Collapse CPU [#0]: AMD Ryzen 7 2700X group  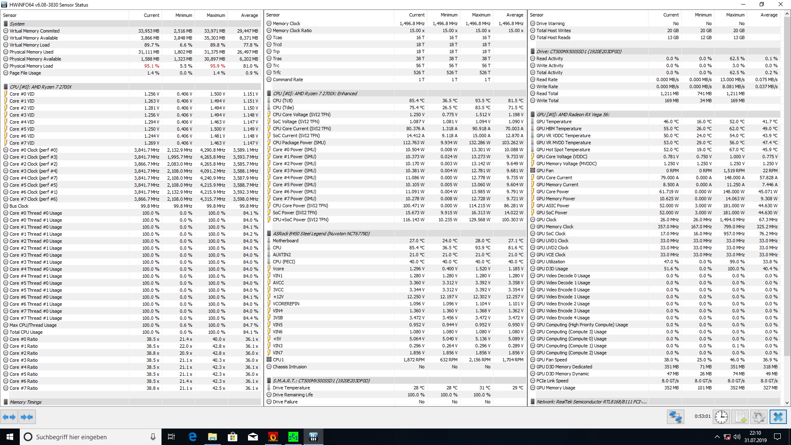coord(40,87)
